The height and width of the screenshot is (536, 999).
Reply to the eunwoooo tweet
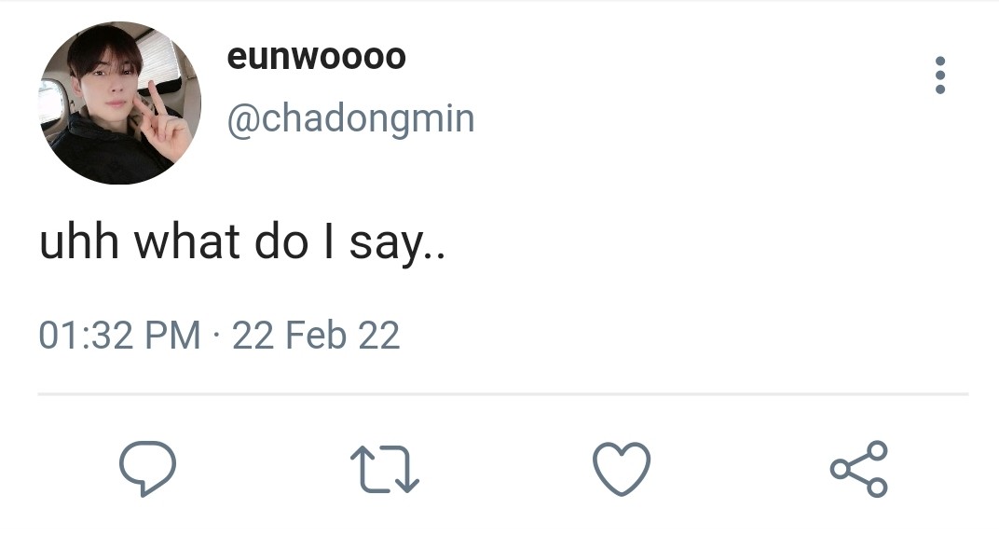[148, 468]
